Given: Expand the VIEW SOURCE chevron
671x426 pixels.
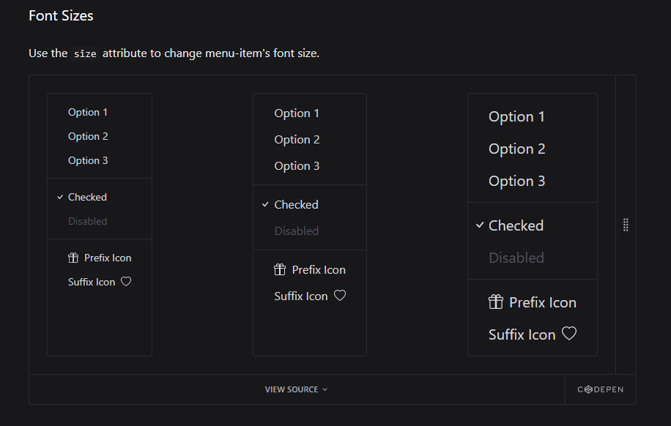Looking at the screenshot, I should tap(324, 389).
